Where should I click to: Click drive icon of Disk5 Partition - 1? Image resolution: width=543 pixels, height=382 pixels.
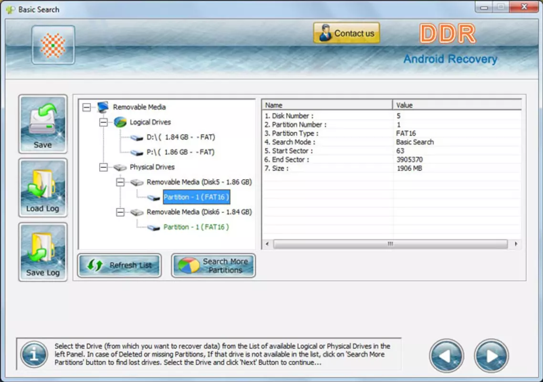click(x=154, y=198)
